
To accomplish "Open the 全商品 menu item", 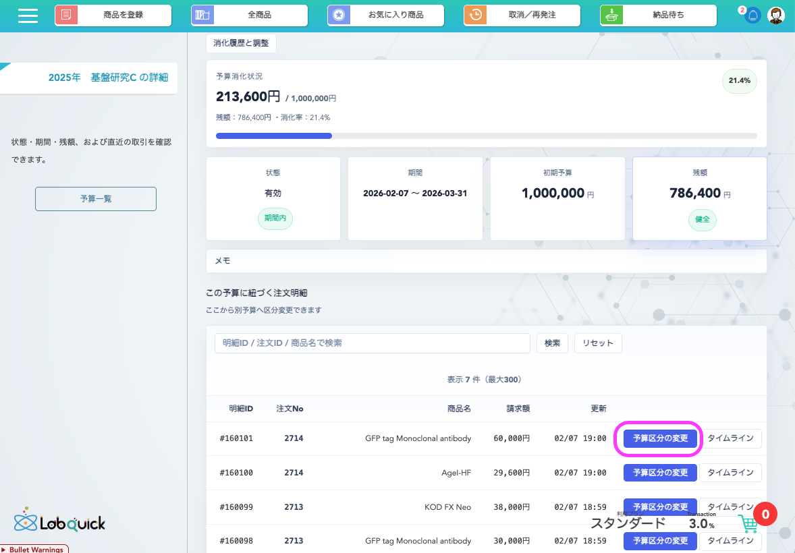I will click(x=249, y=16).
